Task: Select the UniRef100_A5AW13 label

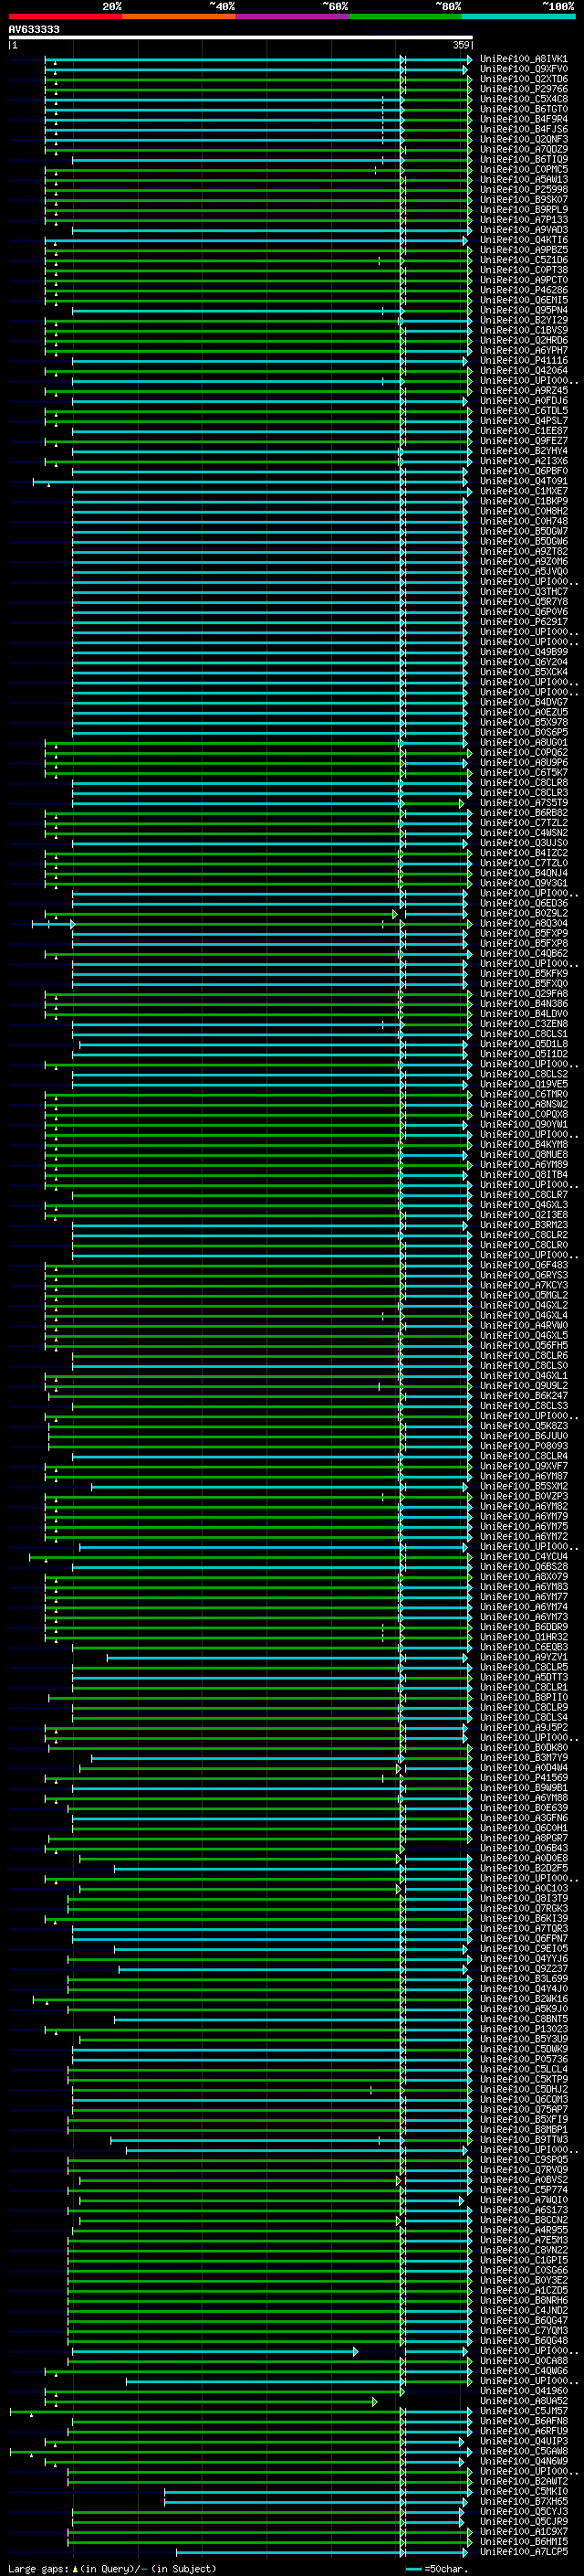Action: click(523, 180)
